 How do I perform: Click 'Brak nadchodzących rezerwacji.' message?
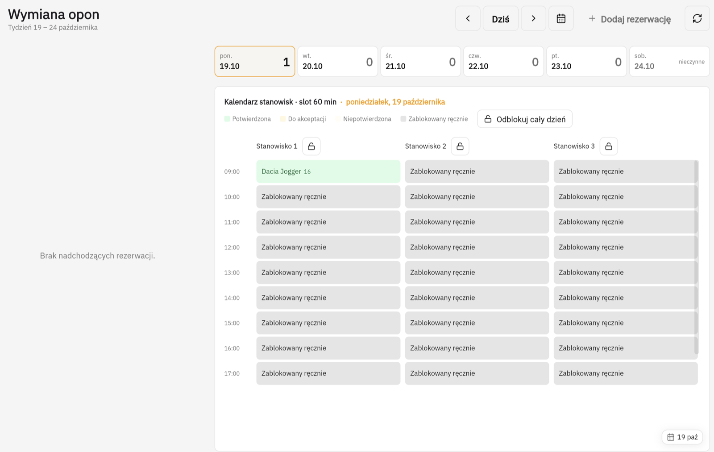[x=98, y=255]
